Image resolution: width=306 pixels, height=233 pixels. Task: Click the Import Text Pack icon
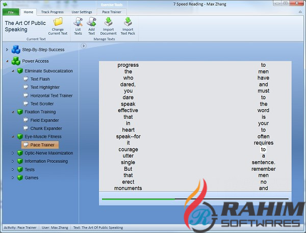[127, 22]
